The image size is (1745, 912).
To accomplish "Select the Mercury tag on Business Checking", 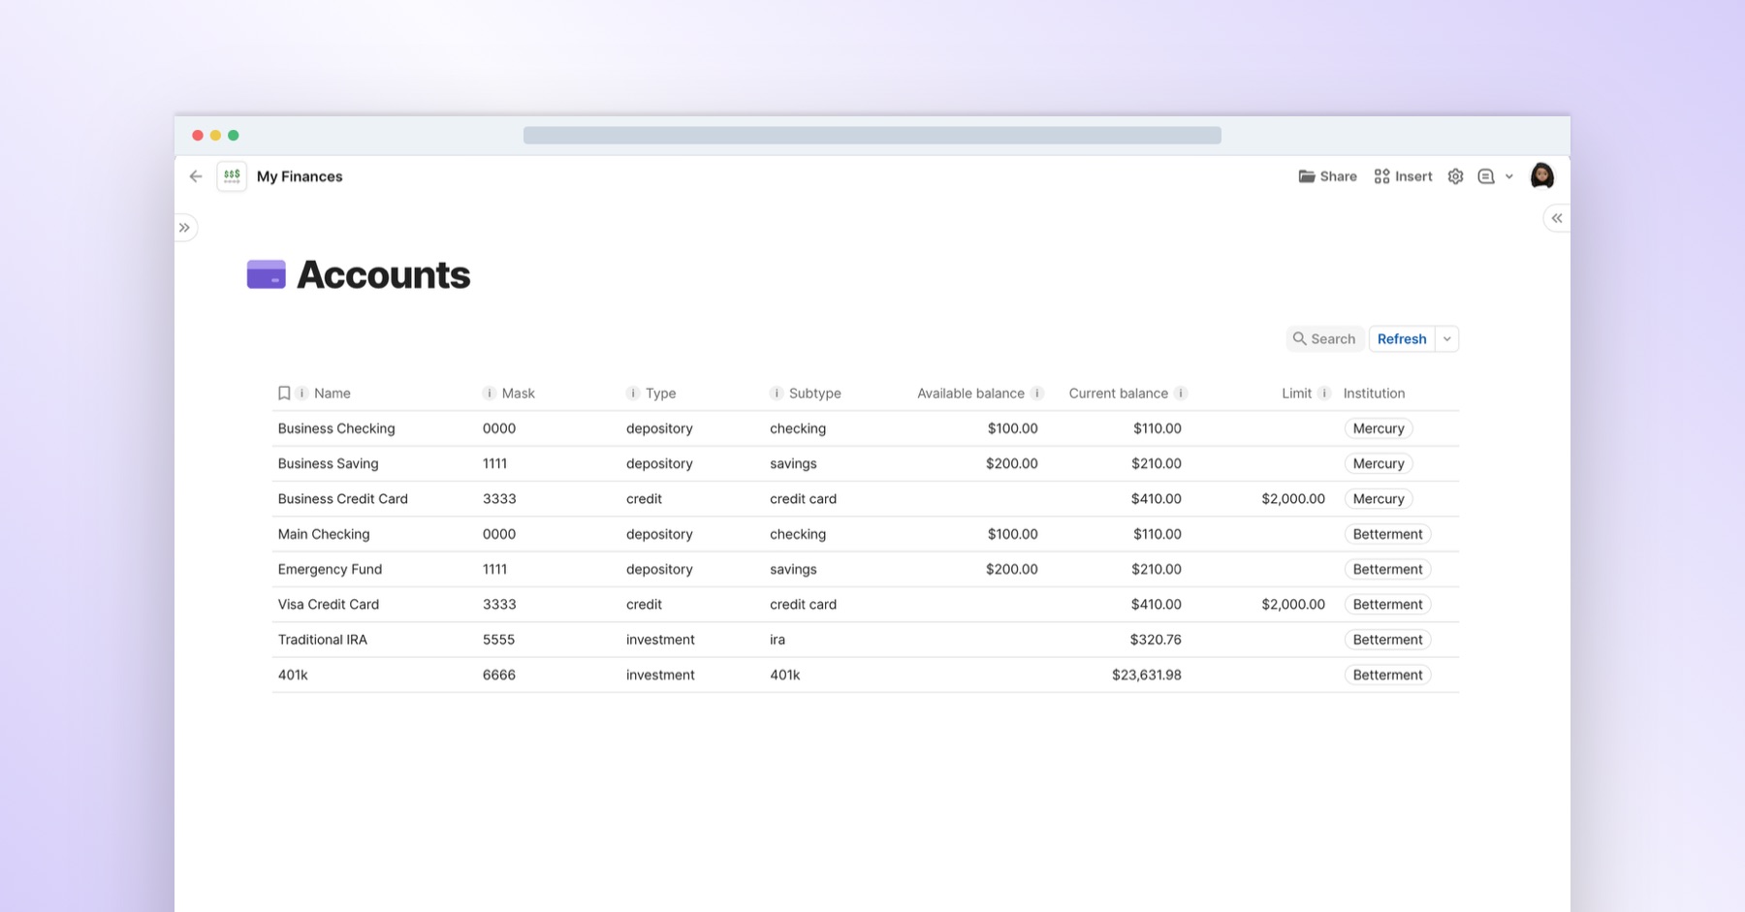I will pos(1378,428).
